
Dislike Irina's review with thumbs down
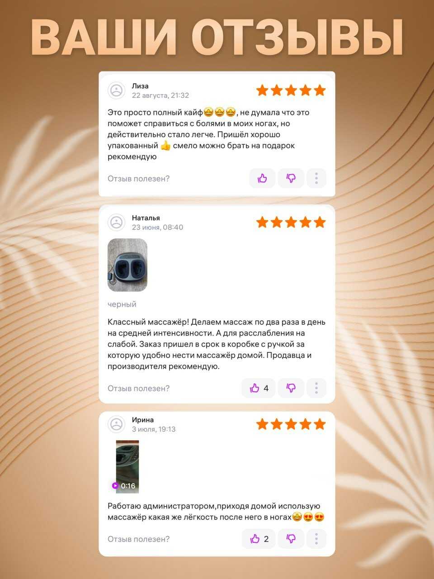(x=291, y=539)
